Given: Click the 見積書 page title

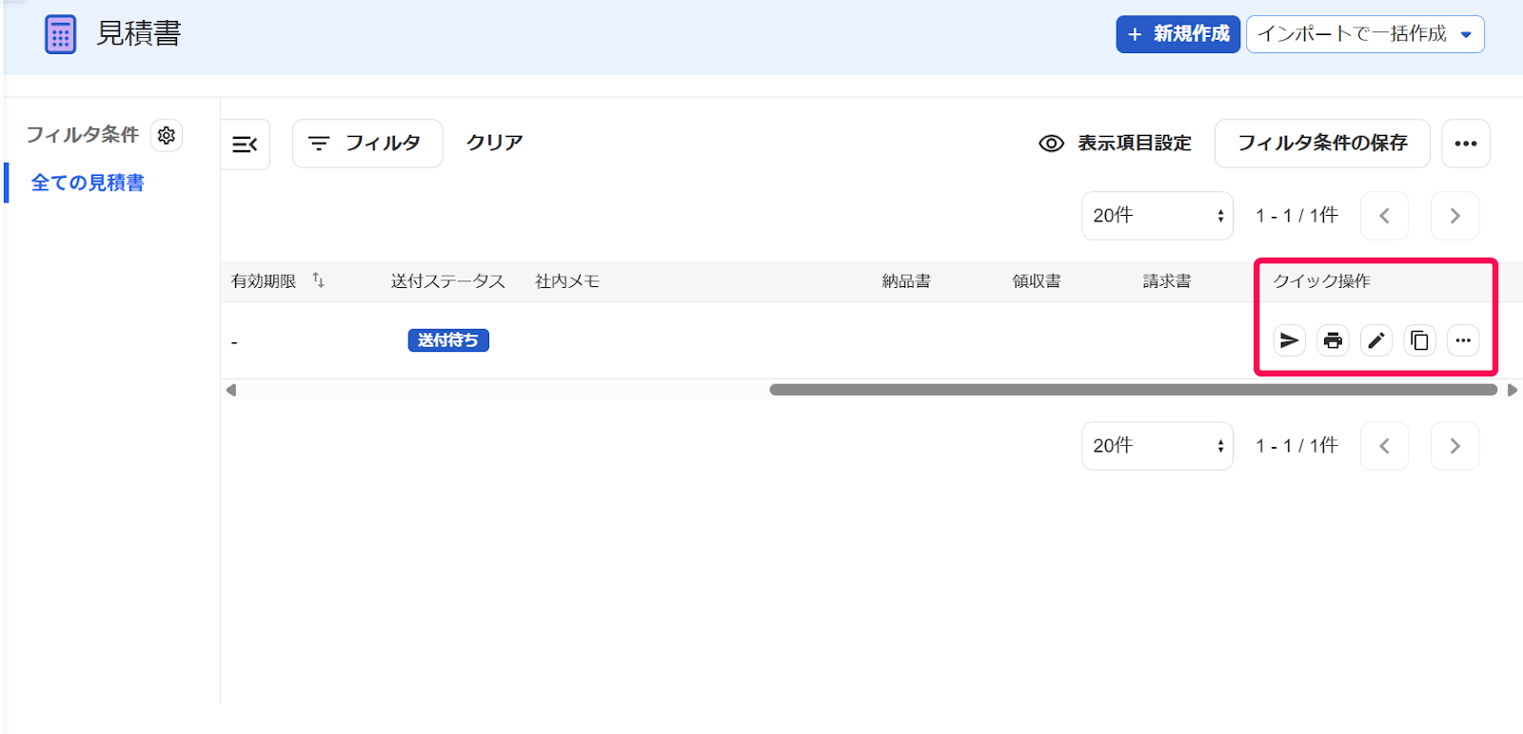Looking at the screenshot, I should click(139, 34).
